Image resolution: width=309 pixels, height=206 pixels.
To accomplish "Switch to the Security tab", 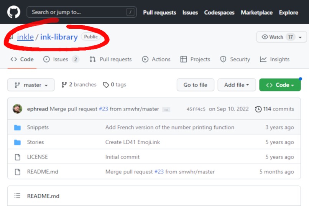I will pyautogui.click(x=235, y=59).
